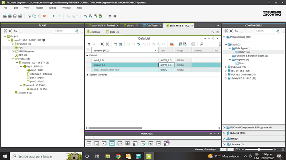Viewport: 286px width, 160px height.
Task: Click the red Delete X toolbar icon
Action: [x=44, y=16]
